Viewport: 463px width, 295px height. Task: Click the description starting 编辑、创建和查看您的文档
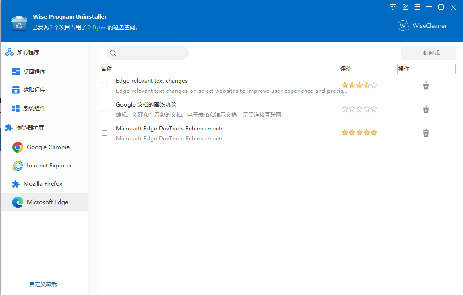tap(200, 115)
